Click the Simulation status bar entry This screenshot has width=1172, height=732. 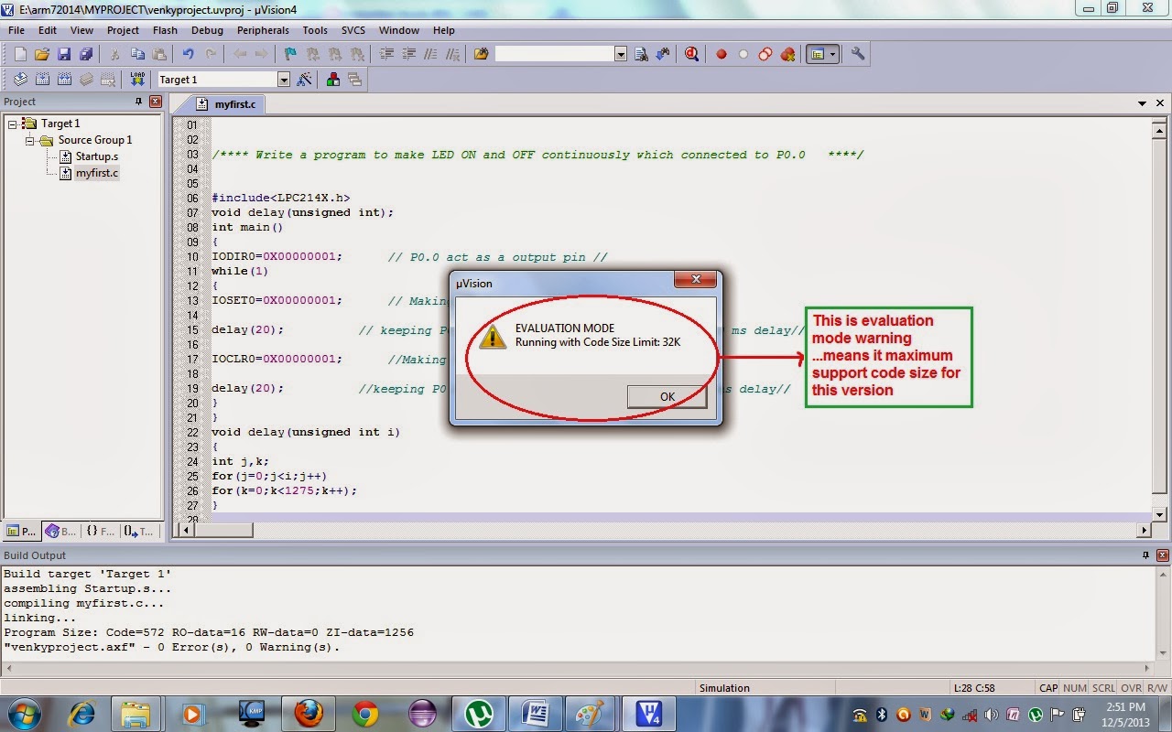pos(724,688)
